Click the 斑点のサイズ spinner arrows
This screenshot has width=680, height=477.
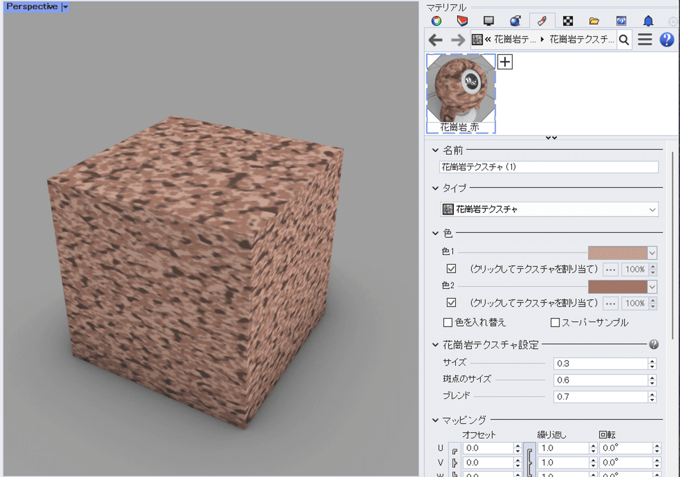point(652,380)
